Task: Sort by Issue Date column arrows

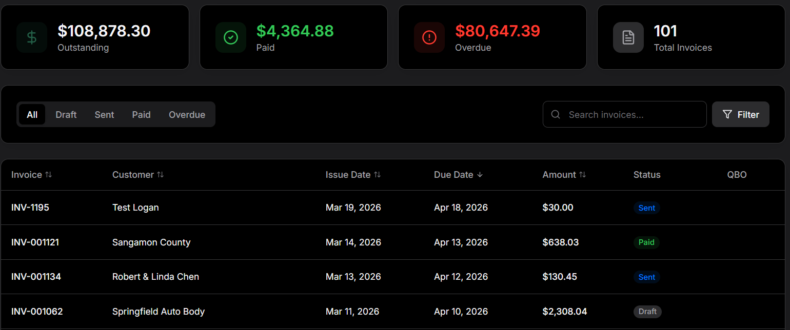Action: 377,175
